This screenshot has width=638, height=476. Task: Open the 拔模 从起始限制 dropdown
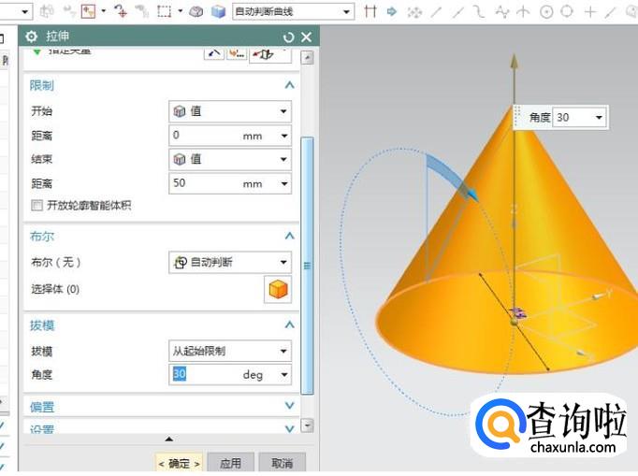[x=283, y=351]
